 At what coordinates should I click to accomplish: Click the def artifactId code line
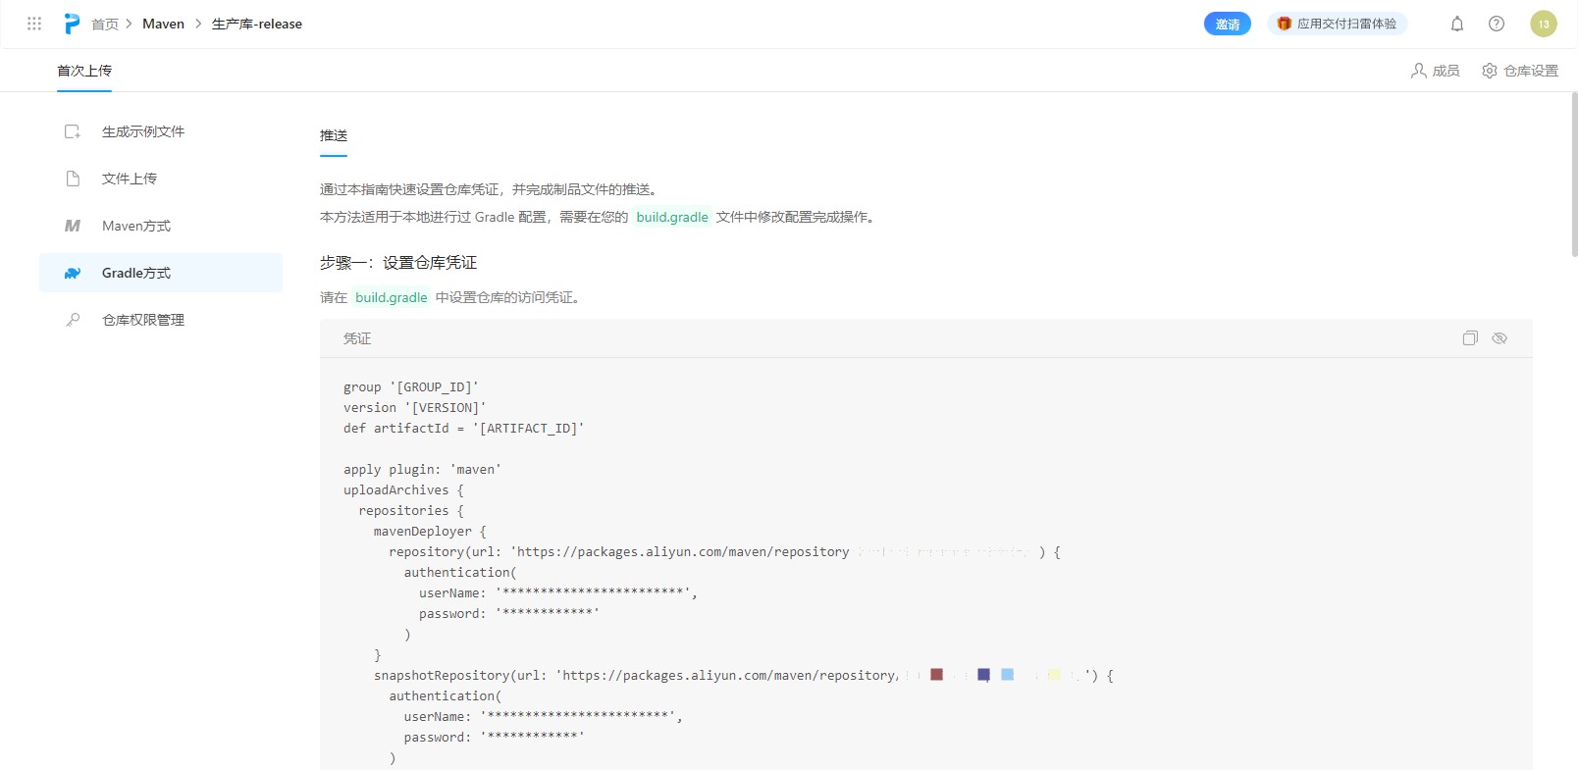pos(464,429)
